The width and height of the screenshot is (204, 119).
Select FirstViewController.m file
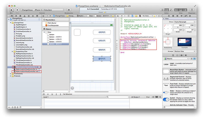[x=24, y=31]
